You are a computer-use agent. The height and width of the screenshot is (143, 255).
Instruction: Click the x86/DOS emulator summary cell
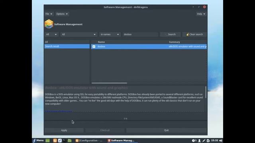click(188, 46)
